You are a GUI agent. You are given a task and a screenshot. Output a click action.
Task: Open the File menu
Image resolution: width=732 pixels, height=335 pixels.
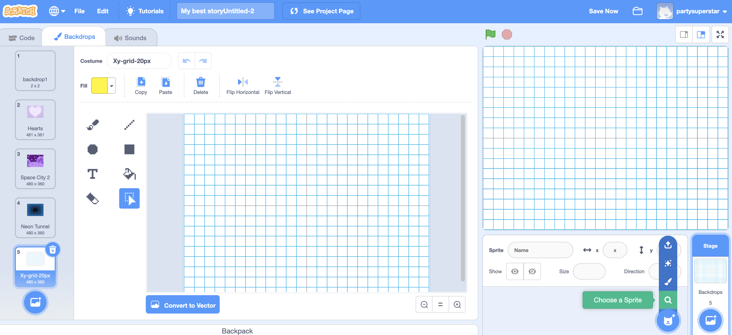tap(79, 11)
